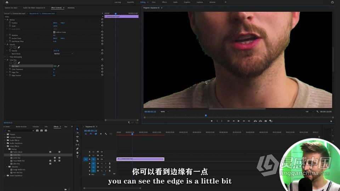Select the Razor tool
The height and width of the screenshot is (191, 340).
78,141
